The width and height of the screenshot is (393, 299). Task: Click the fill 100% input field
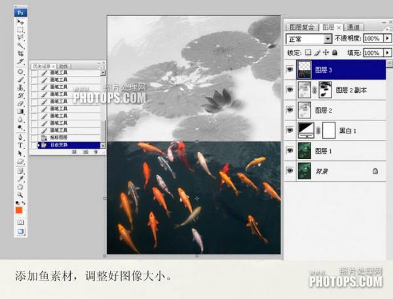point(373,53)
